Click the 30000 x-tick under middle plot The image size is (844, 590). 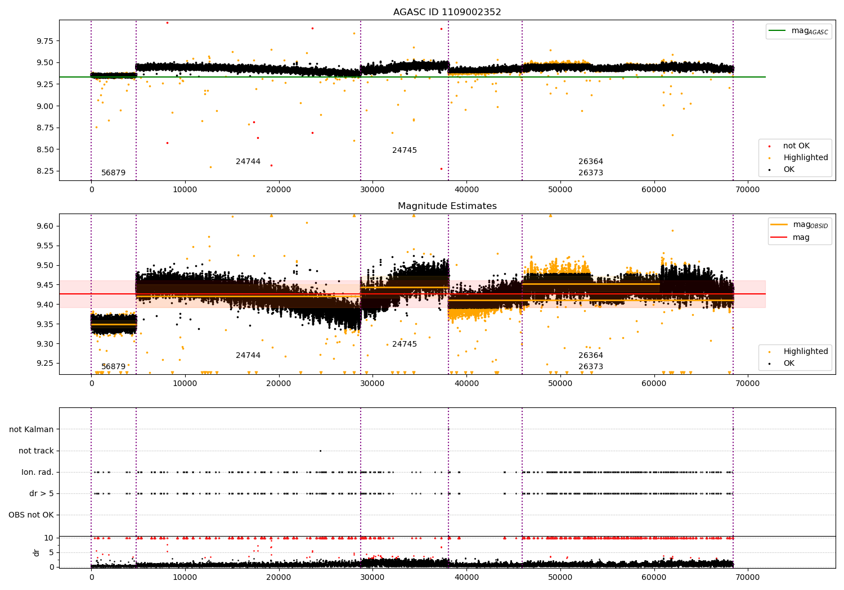click(x=372, y=384)
